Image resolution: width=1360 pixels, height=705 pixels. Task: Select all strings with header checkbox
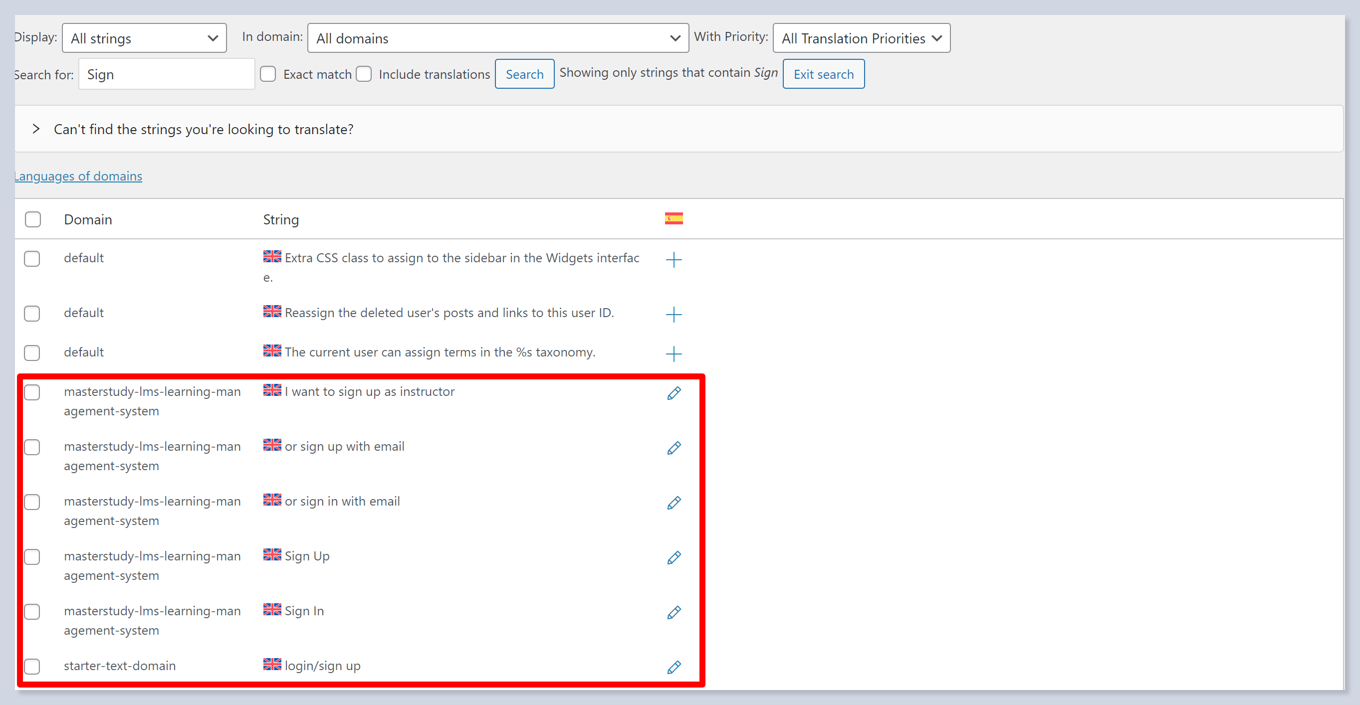[x=33, y=219]
